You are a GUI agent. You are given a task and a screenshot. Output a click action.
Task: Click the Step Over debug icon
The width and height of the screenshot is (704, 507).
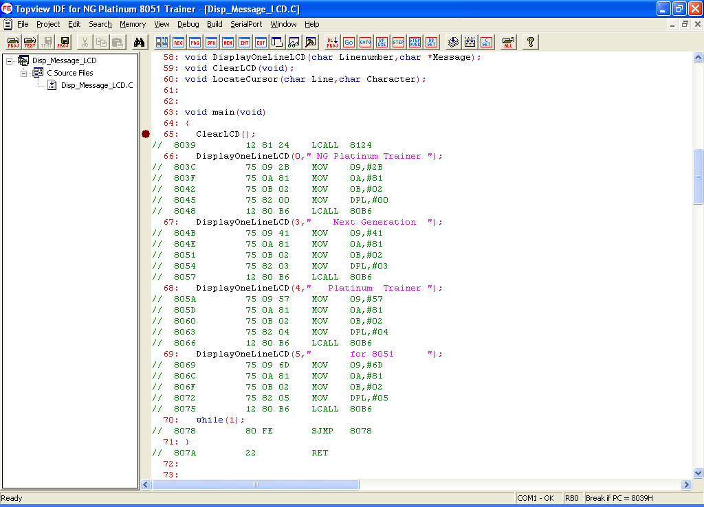coord(415,42)
